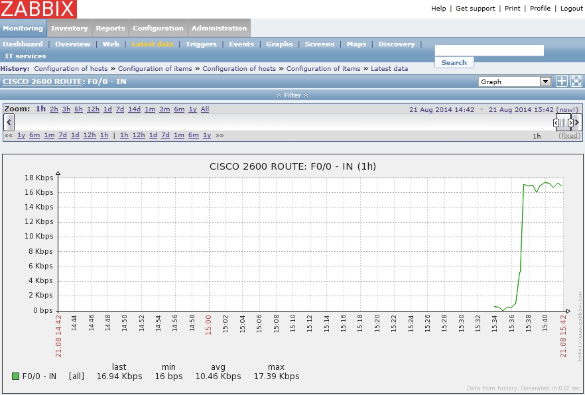The height and width of the screenshot is (395, 585).
Task: Open the Help link
Action: point(438,8)
